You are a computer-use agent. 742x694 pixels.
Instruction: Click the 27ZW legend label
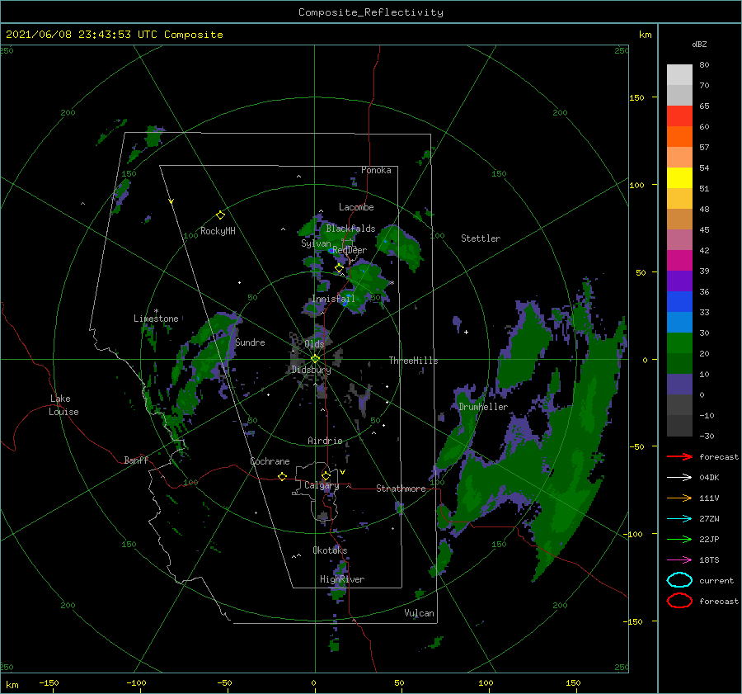click(709, 519)
